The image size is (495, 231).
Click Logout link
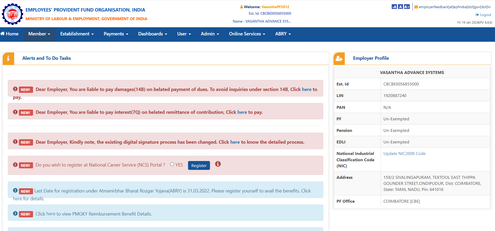point(483,15)
